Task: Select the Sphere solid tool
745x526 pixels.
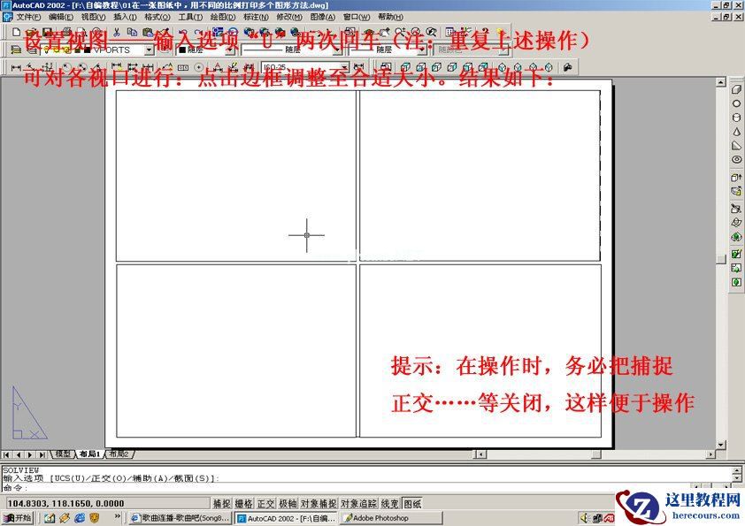Action: tap(736, 103)
